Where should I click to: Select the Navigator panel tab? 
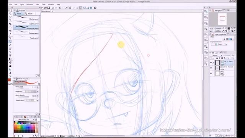click(217, 10)
